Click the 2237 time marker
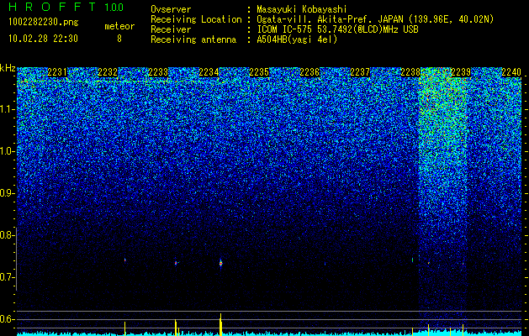The height and width of the screenshot is (336, 529). [x=360, y=72]
